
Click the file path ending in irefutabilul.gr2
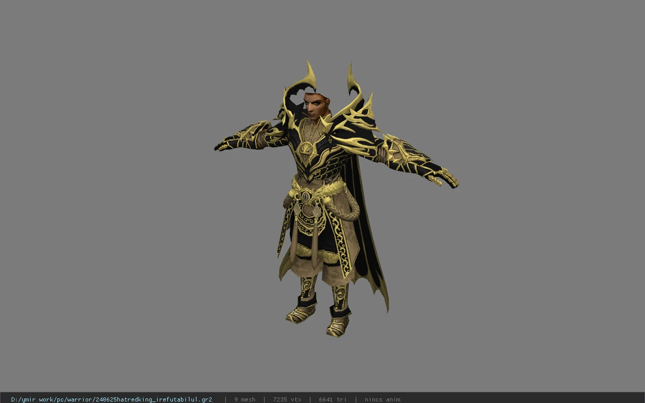click(111, 399)
